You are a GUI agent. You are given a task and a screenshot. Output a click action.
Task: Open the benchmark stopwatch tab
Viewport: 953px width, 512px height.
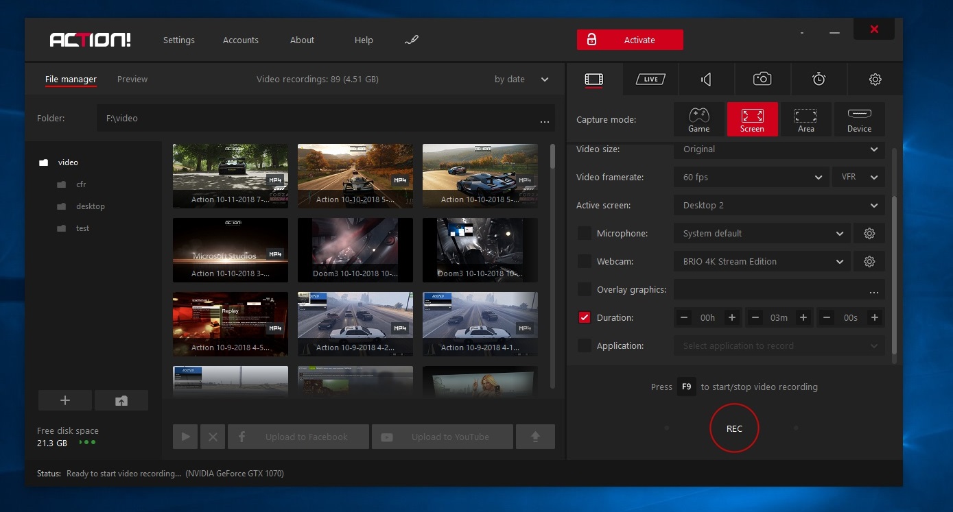819,80
